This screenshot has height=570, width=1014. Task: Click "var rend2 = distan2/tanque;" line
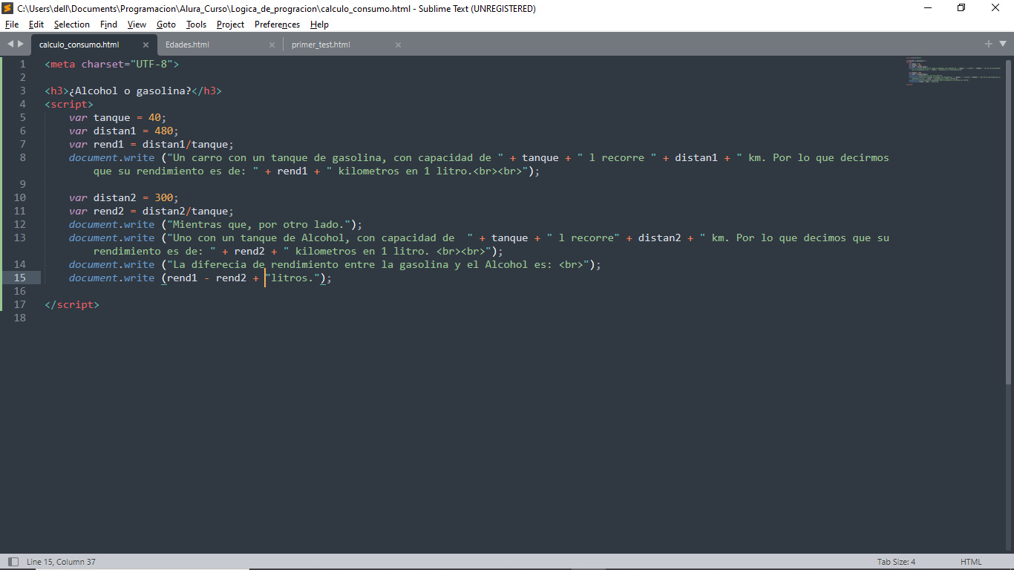point(151,211)
